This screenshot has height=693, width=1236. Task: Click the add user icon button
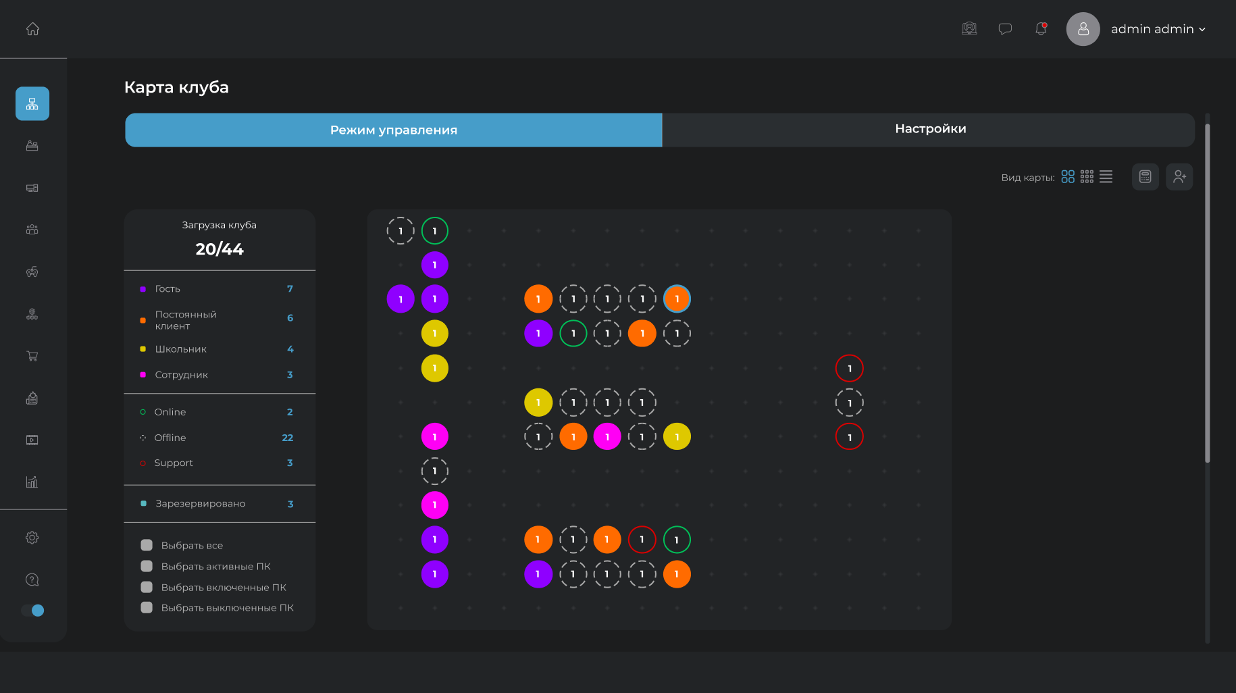click(1179, 177)
